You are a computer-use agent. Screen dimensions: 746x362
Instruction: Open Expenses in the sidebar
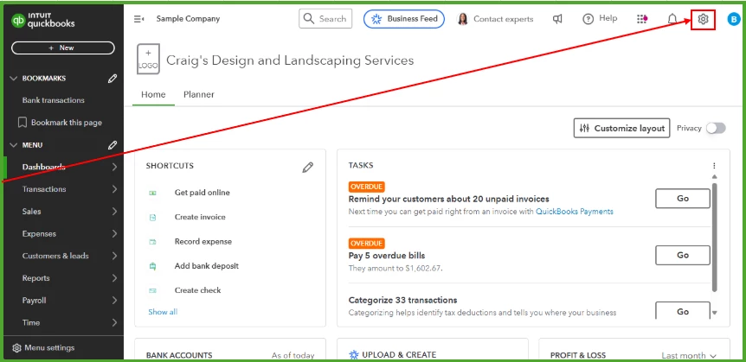pyautogui.click(x=39, y=234)
